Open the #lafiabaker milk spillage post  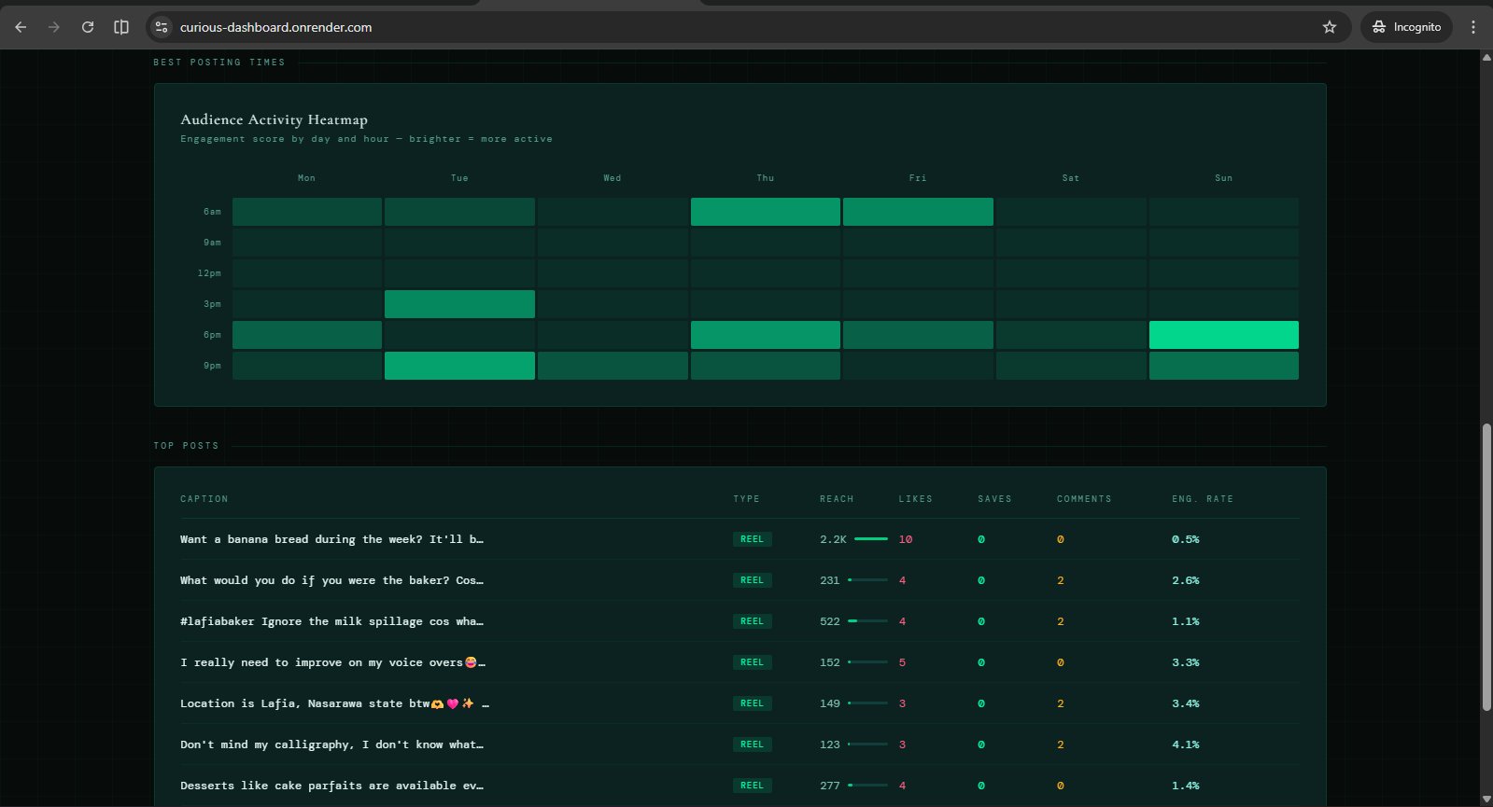click(331, 621)
